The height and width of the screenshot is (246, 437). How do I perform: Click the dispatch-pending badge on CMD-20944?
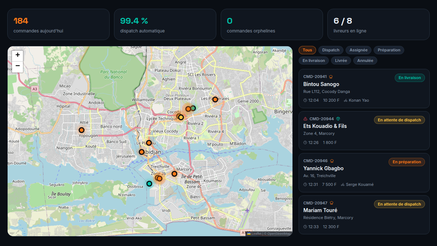click(x=399, y=120)
